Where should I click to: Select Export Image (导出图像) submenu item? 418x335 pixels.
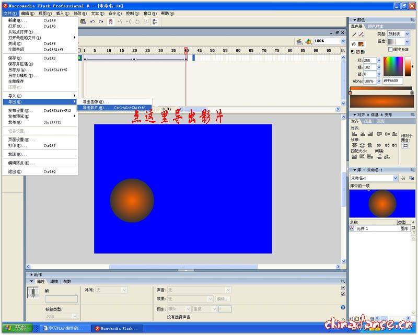95,101
